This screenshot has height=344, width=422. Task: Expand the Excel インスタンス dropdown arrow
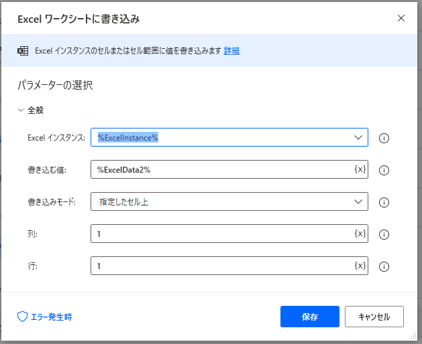pyautogui.click(x=358, y=137)
